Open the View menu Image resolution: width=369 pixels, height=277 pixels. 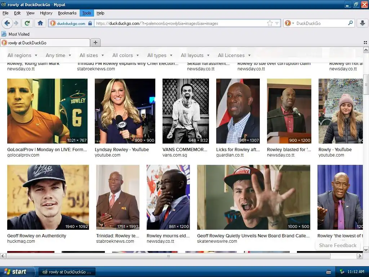(x=30, y=13)
